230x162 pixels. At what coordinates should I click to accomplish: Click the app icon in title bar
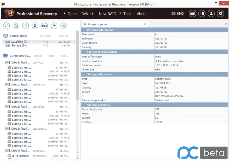[x=3, y=4]
